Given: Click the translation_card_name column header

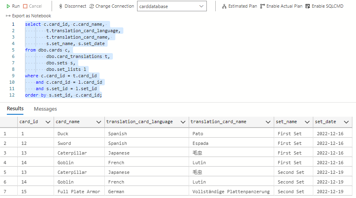Looking at the screenshot, I should (231, 122).
